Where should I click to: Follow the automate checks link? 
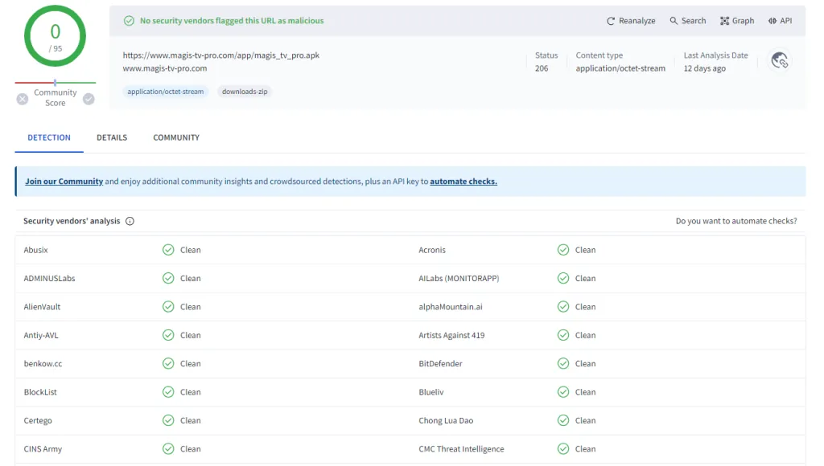click(463, 182)
